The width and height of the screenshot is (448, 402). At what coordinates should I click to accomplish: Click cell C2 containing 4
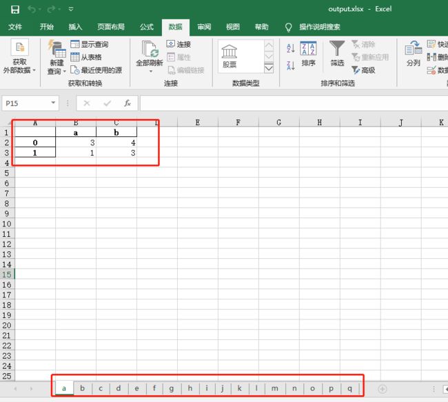tap(116, 142)
